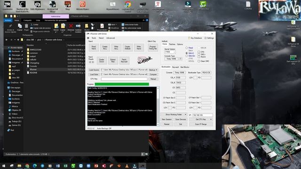Switch to Keyvault tab
The width and height of the screenshot is (301, 169).
point(175,67)
